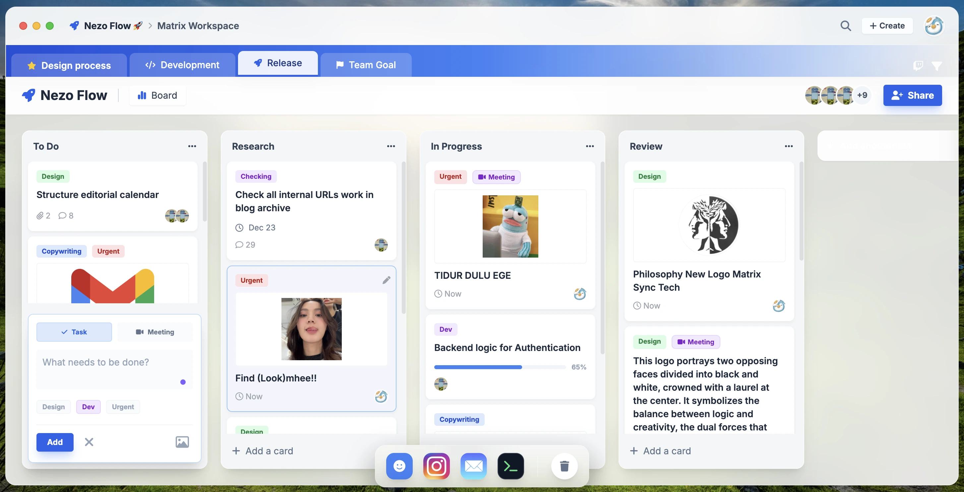Click the purple color dot in task input
Image resolution: width=964 pixels, height=492 pixels.
(183, 382)
